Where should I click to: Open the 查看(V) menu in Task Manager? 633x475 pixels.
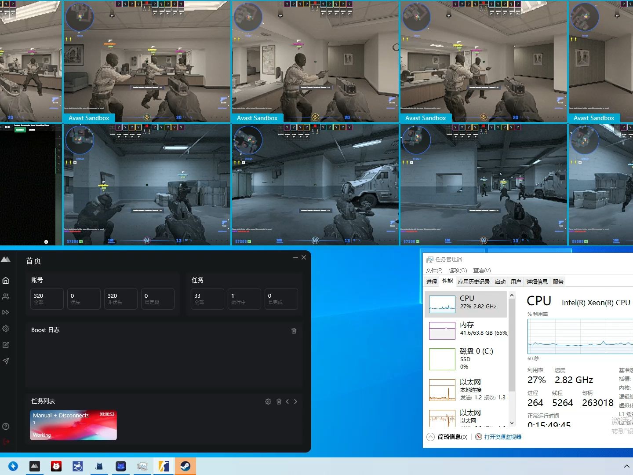pyautogui.click(x=482, y=270)
